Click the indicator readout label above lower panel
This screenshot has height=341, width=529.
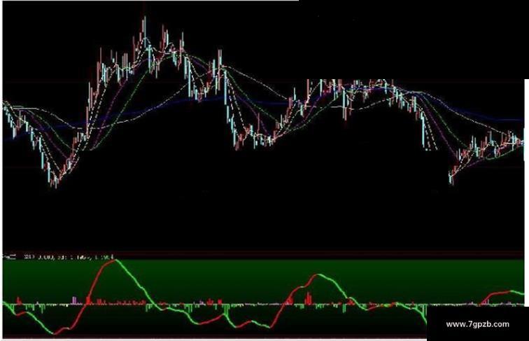click(x=58, y=257)
